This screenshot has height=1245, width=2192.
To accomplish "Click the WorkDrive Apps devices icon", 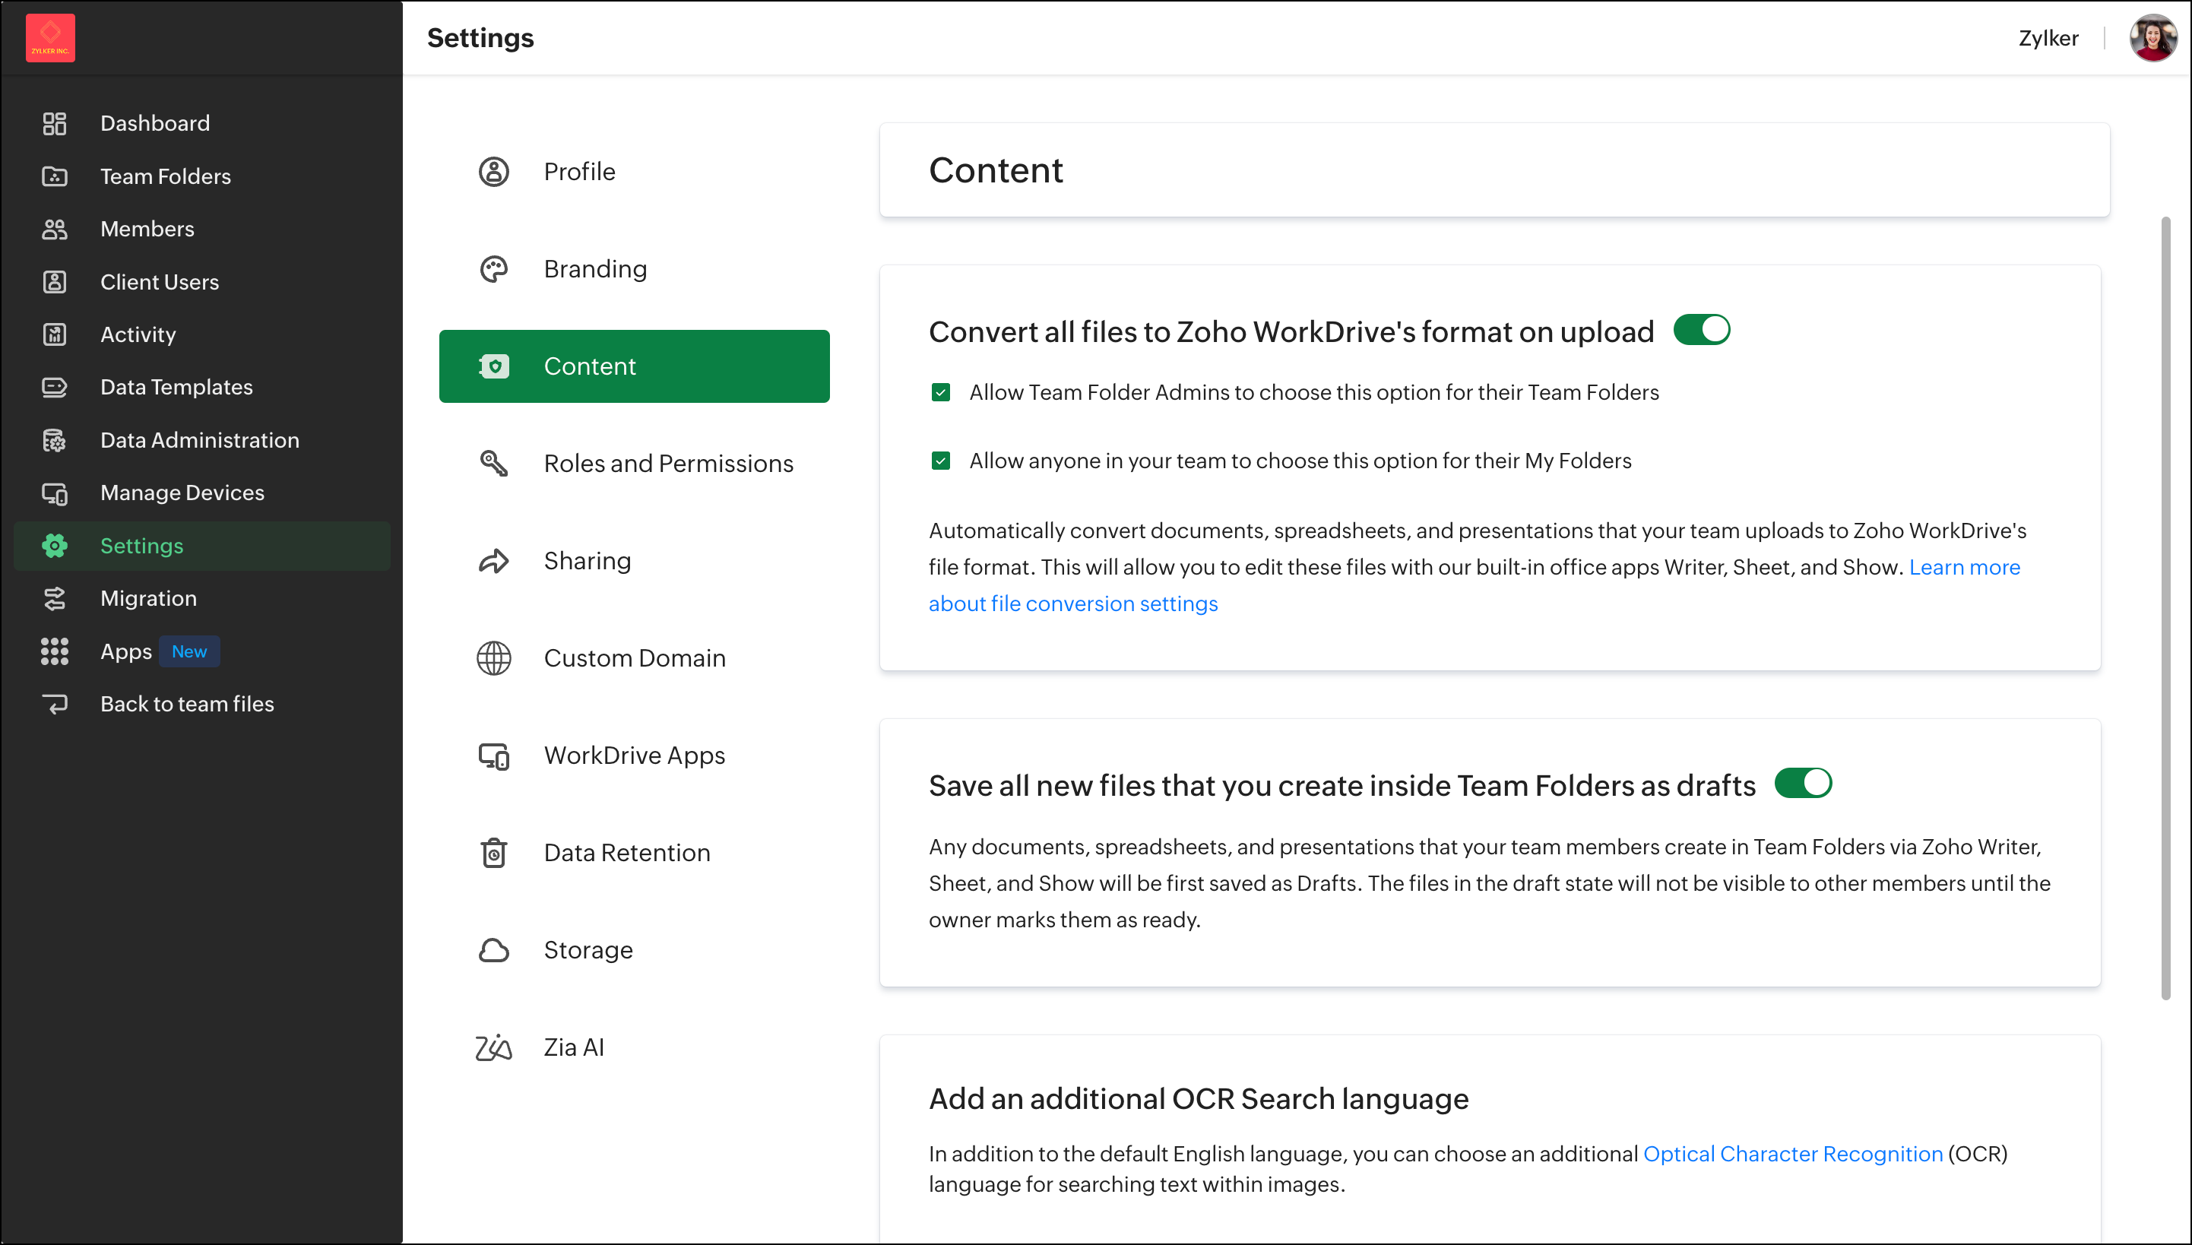I will coord(494,756).
